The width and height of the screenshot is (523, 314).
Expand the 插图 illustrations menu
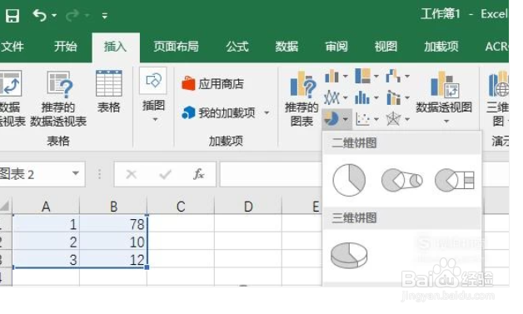coord(153,96)
